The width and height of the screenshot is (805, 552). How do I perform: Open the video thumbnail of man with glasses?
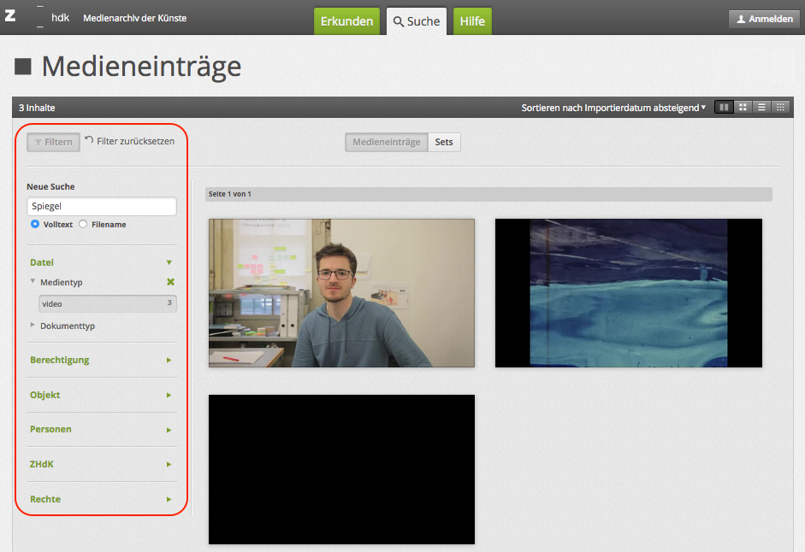(341, 293)
